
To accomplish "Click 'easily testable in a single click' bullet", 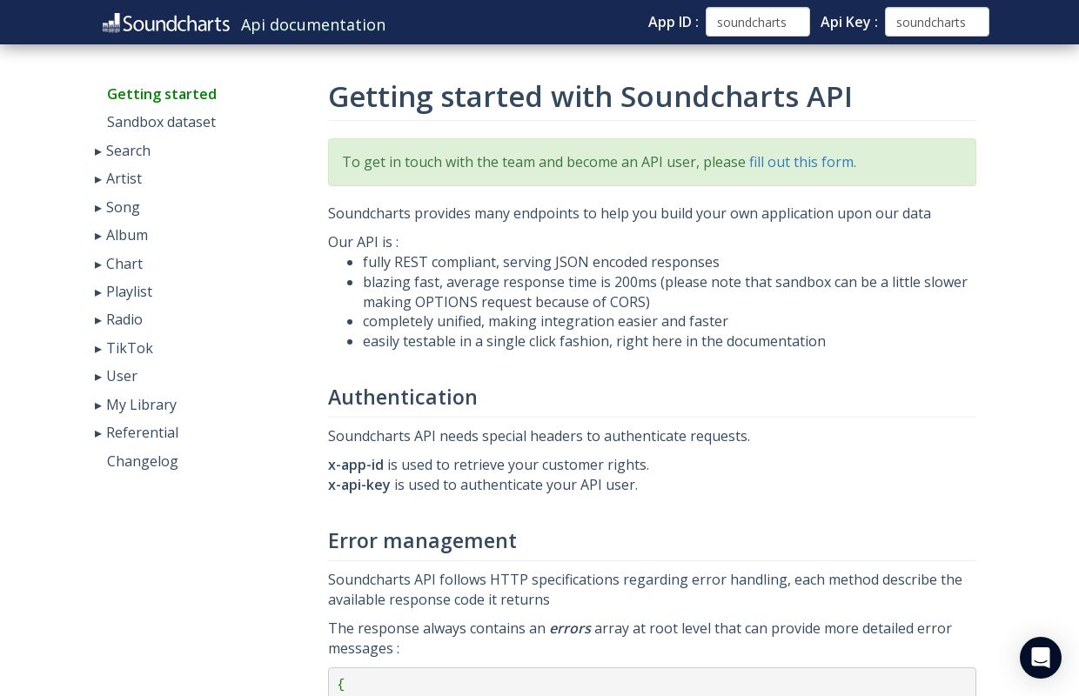I will [x=594, y=341].
